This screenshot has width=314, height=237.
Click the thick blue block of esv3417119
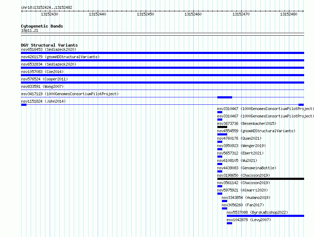(225, 97)
